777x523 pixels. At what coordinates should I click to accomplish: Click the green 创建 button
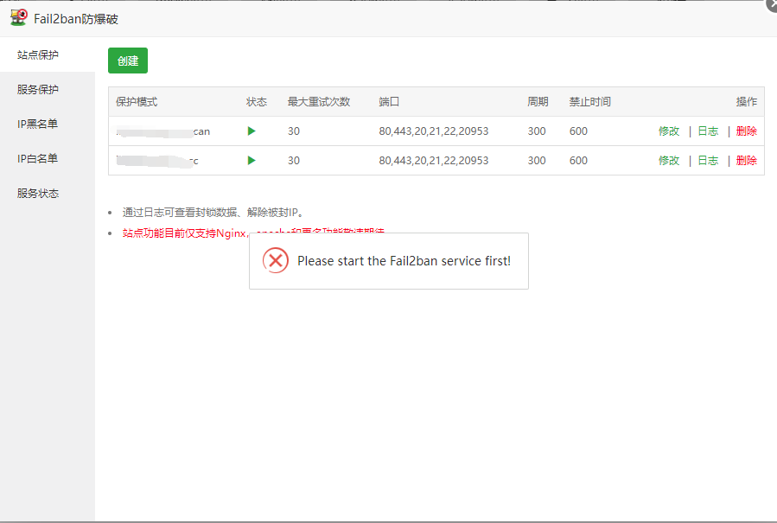[x=128, y=61]
